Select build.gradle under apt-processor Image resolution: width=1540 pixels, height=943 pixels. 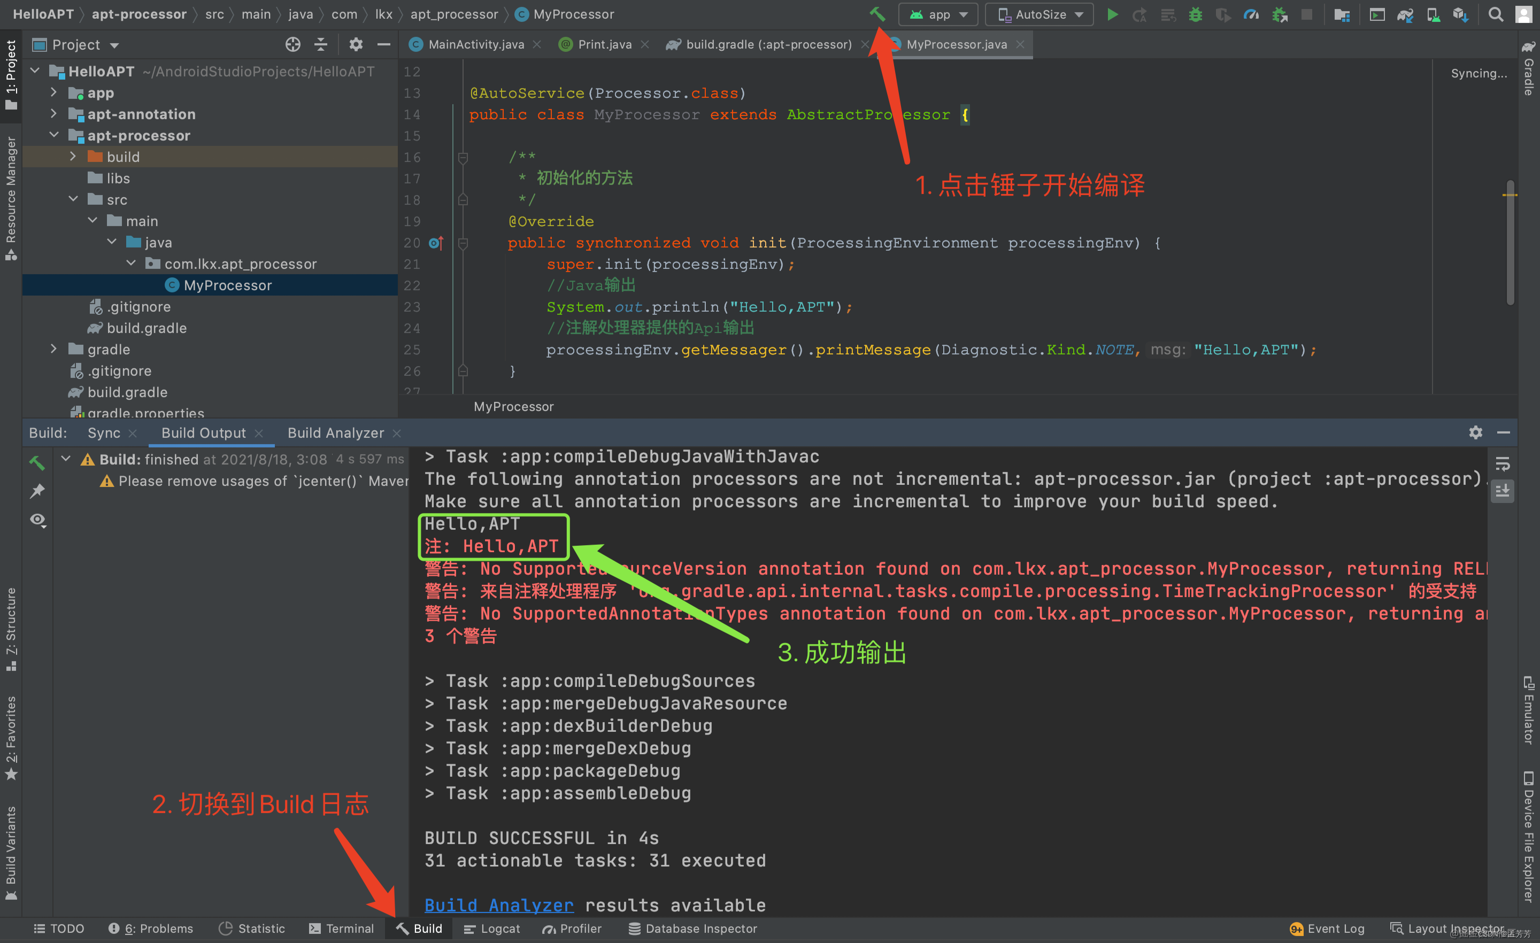[x=147, y=328]
